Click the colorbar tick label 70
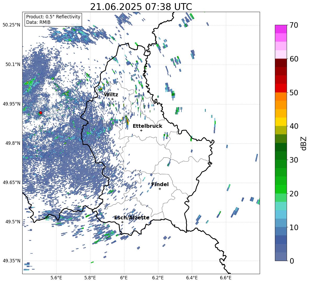The width and height of the screenshot is (310, 283). pos(294,25)
